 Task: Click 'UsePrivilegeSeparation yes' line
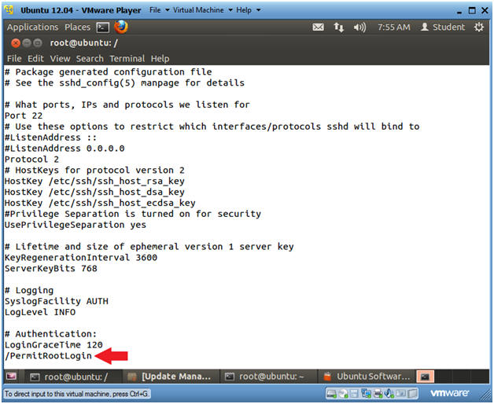coord(76,225)
